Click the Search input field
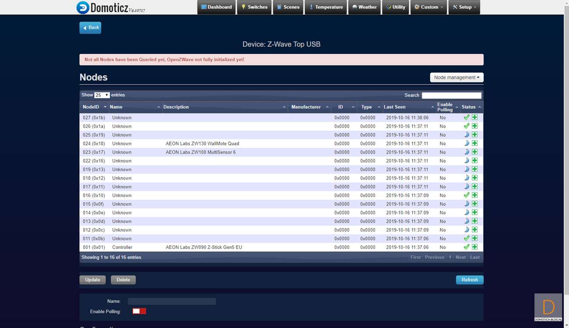 point(451,95)
